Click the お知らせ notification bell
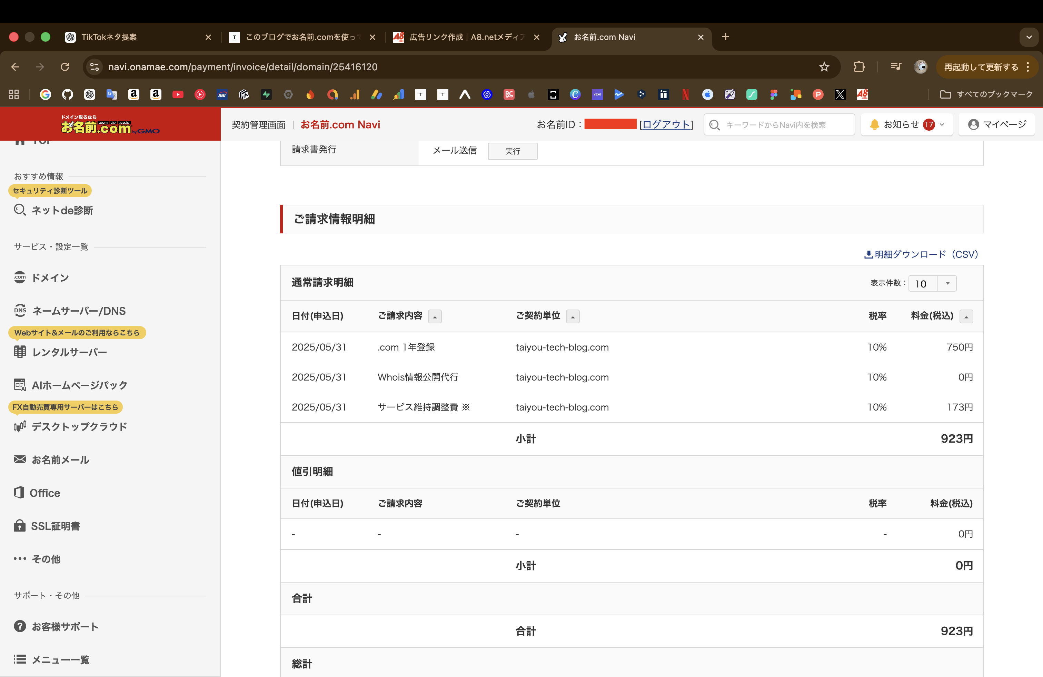The height and width of the screenshot is (677, 1043). coord(875,124)
